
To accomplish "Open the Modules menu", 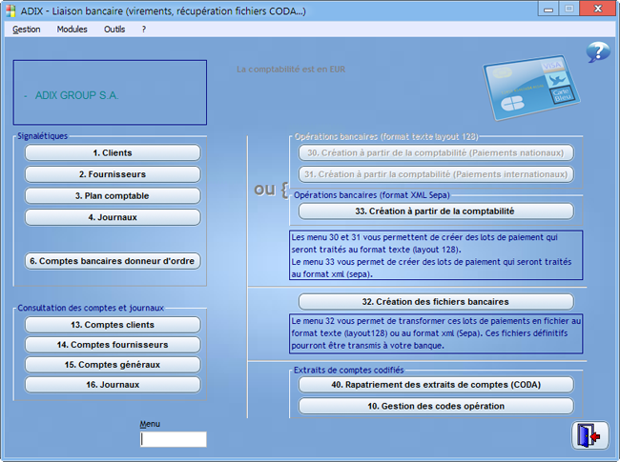I will (x=72, y=30).
